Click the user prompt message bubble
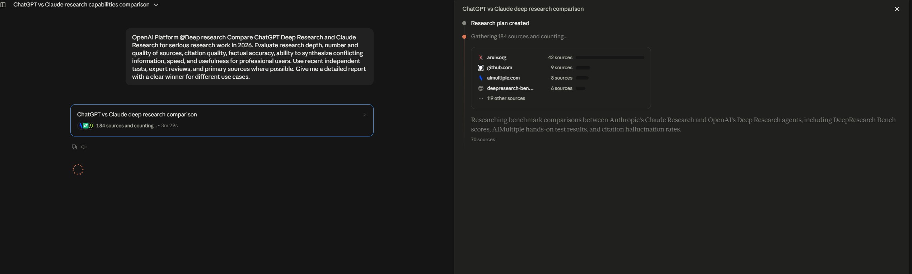 click(249, 57)
